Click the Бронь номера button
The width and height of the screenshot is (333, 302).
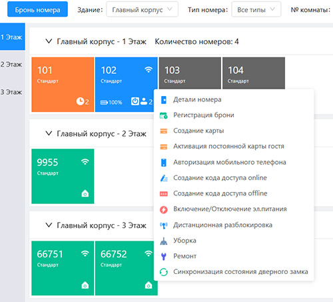pos(37,9)
